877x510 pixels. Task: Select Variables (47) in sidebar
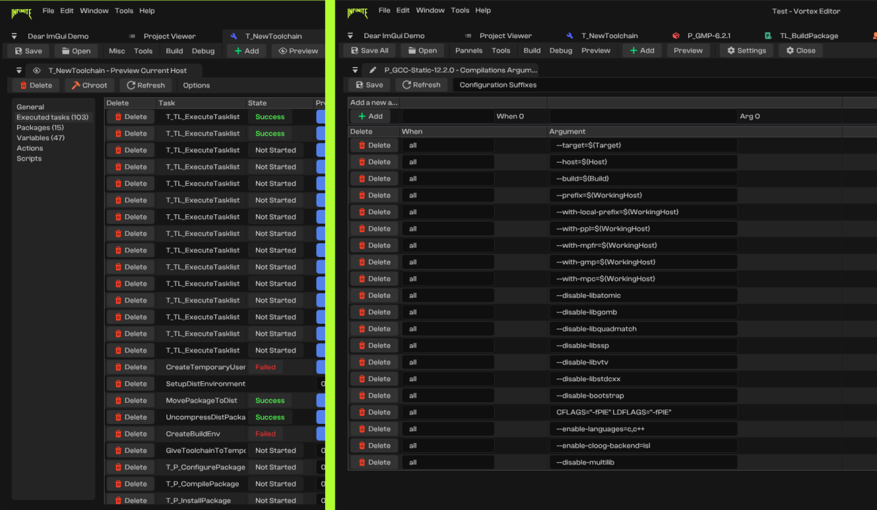(41, 138)
